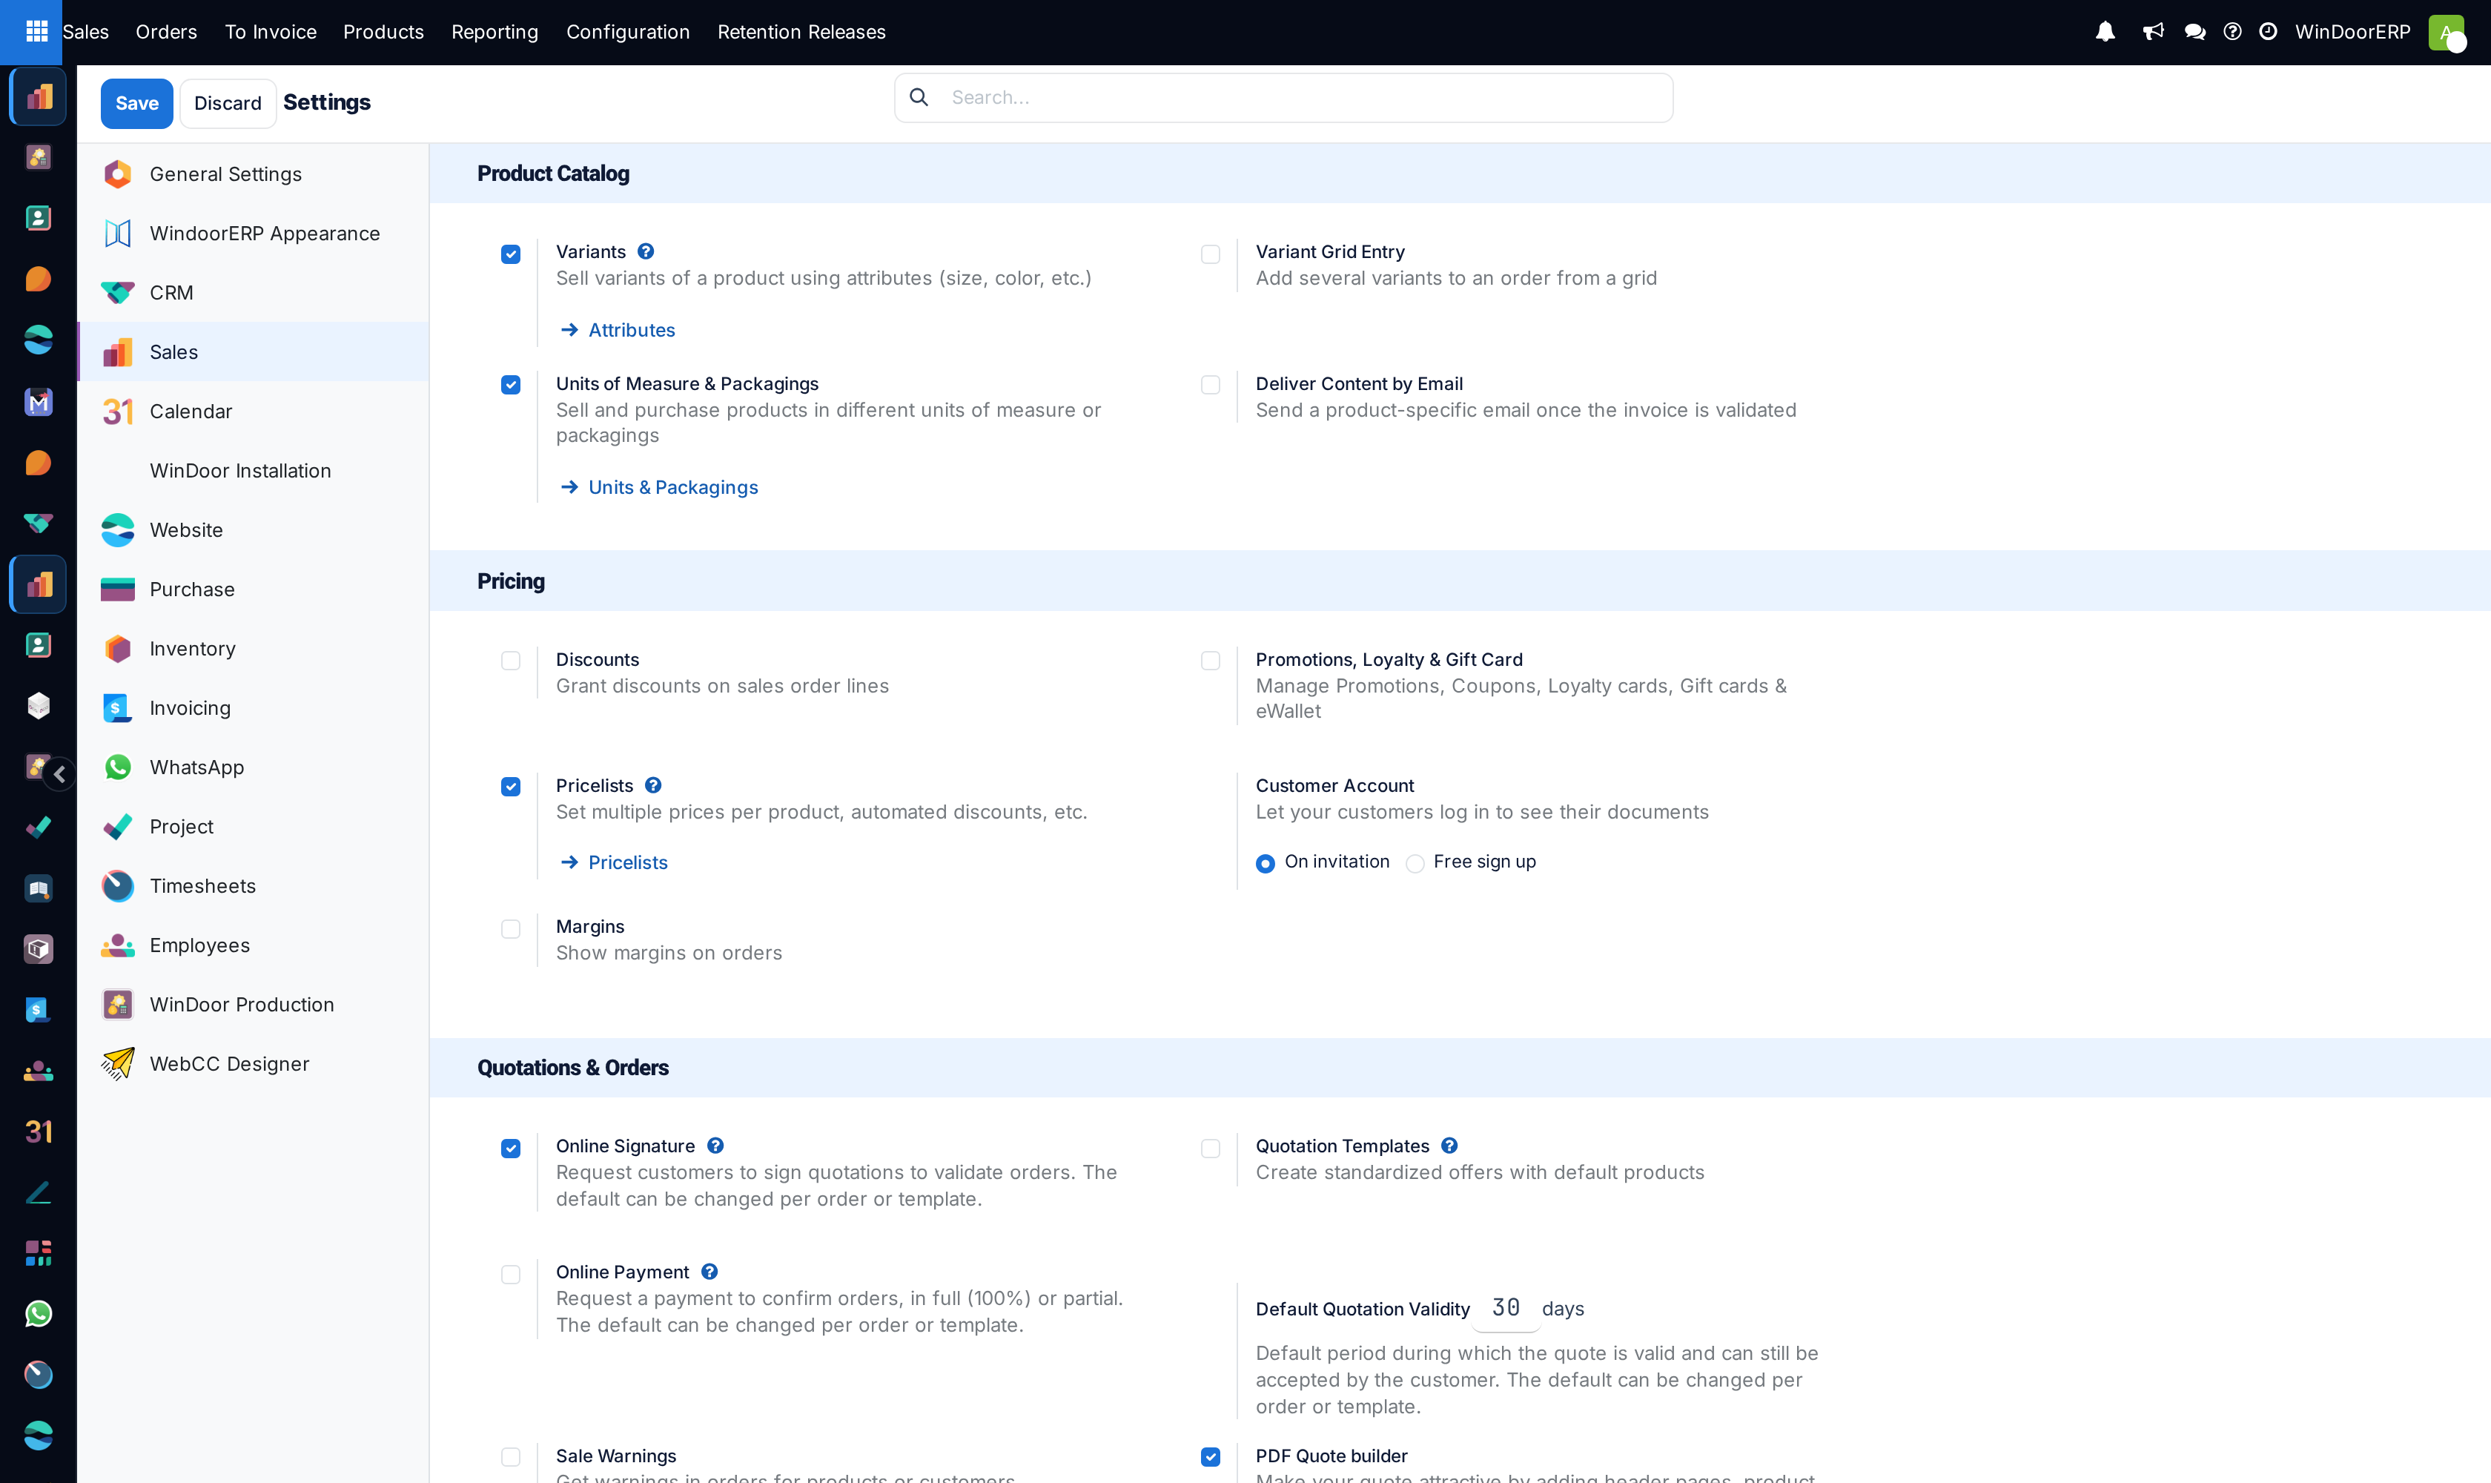2491x1483 pixels.
Task: Open the calendar 31 icon in far-left rail
Action: click(38, 1132)
